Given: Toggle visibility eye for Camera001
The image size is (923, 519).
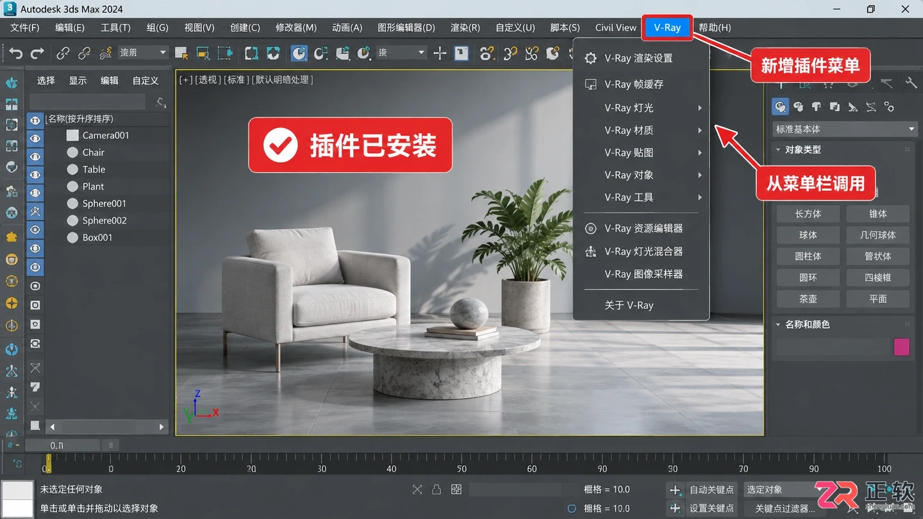Looking at the screenshot, I should click(x=35, y=138).
